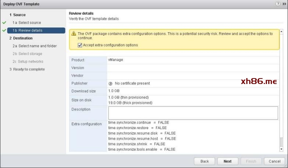Click the help question mark icon
Viewport: 288px width, 168px height.
point(277,4)
